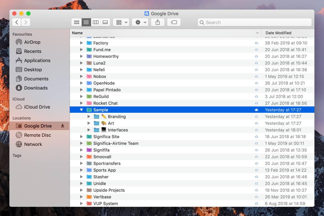This screenshot has height=216, width=324.
Task: Expand the Branding subfolder
Action: point(89,117)
